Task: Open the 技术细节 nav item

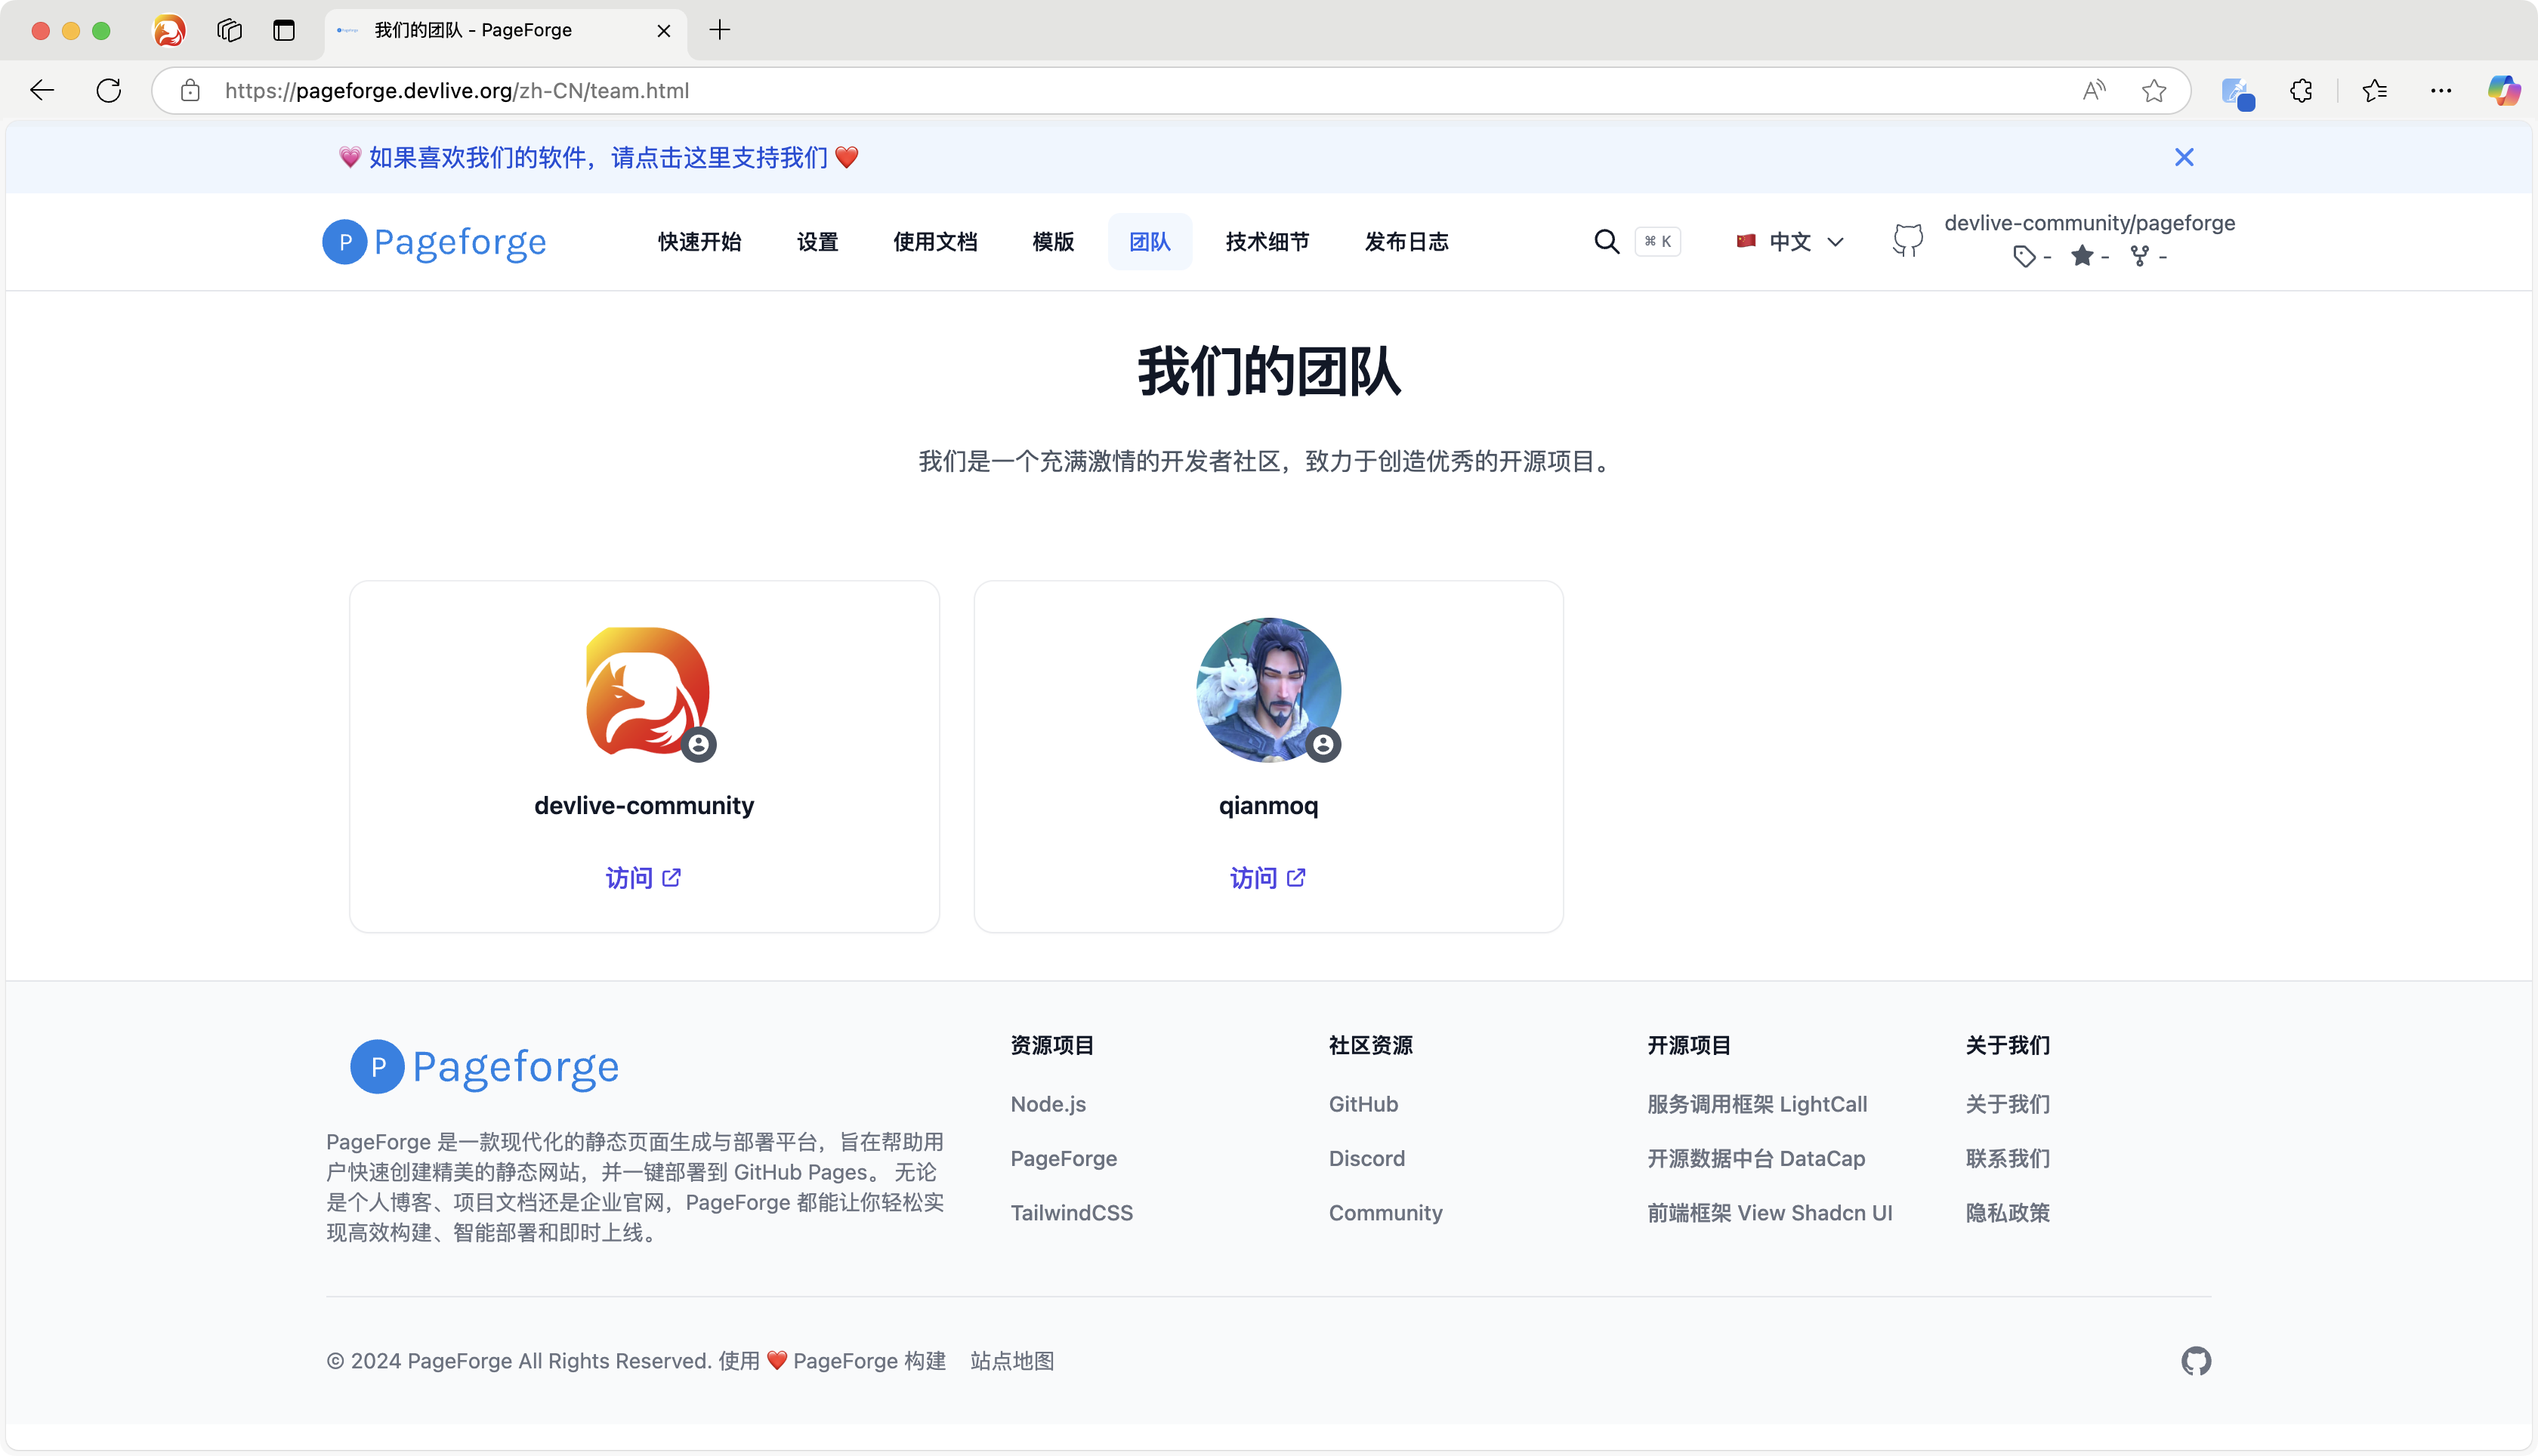Action: click(x=1267, y=241)
